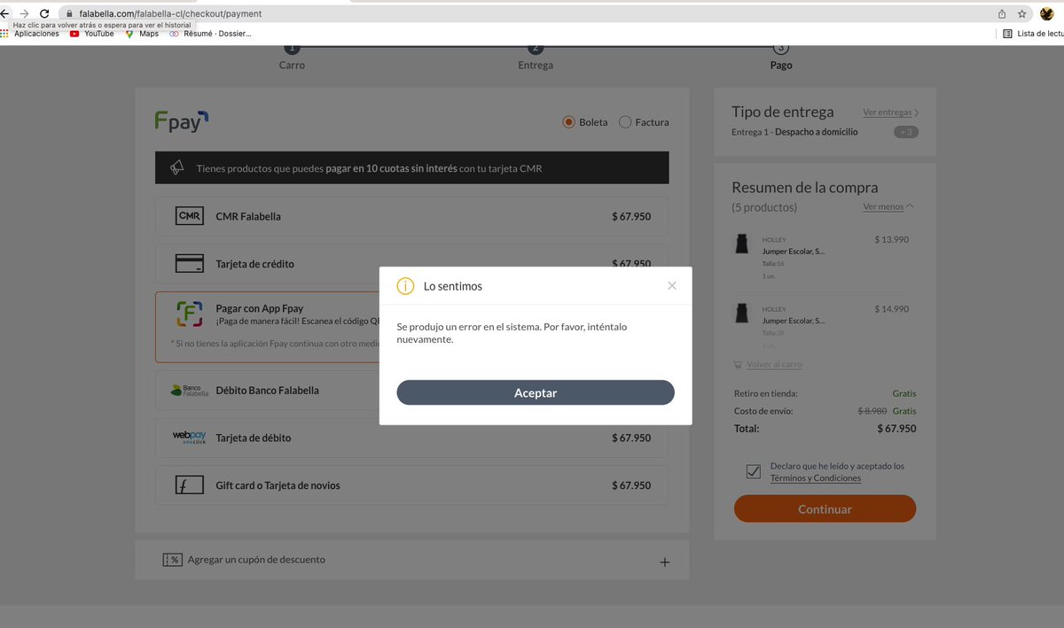This screenshot has width=1064, height=628.
Task: Select the Boleta radio button
Action: pos(569,122)
